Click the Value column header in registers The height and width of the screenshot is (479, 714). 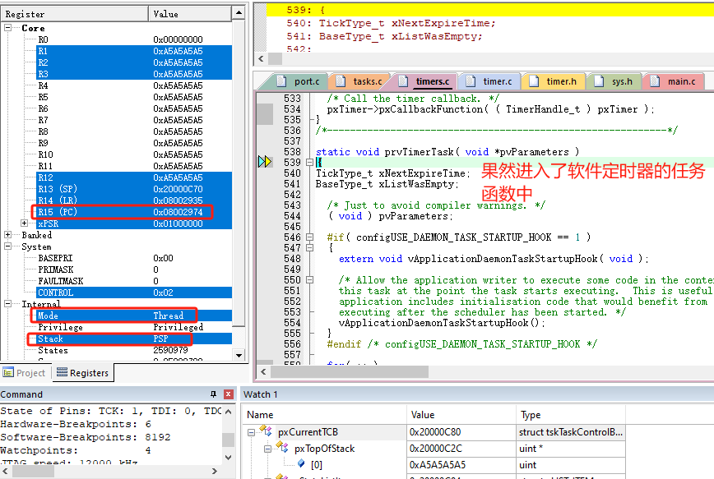click(190, 14)
